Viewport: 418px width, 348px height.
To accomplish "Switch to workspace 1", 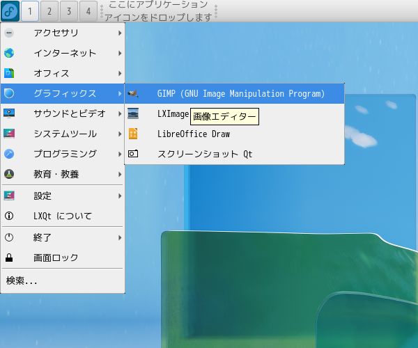I will point(30,11).
